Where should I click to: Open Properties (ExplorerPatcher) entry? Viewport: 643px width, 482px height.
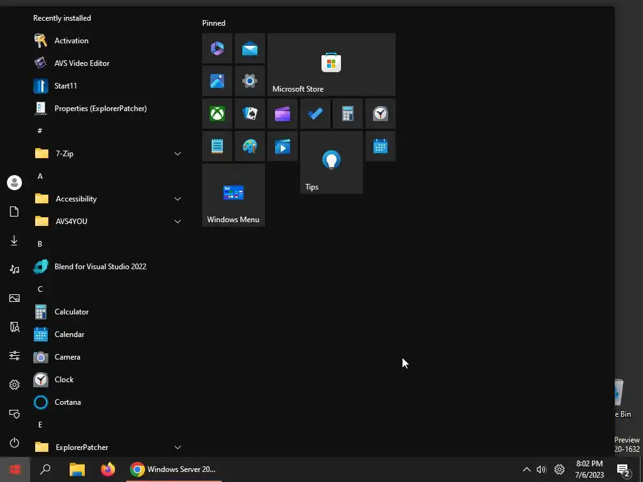(x=109, y=108)
